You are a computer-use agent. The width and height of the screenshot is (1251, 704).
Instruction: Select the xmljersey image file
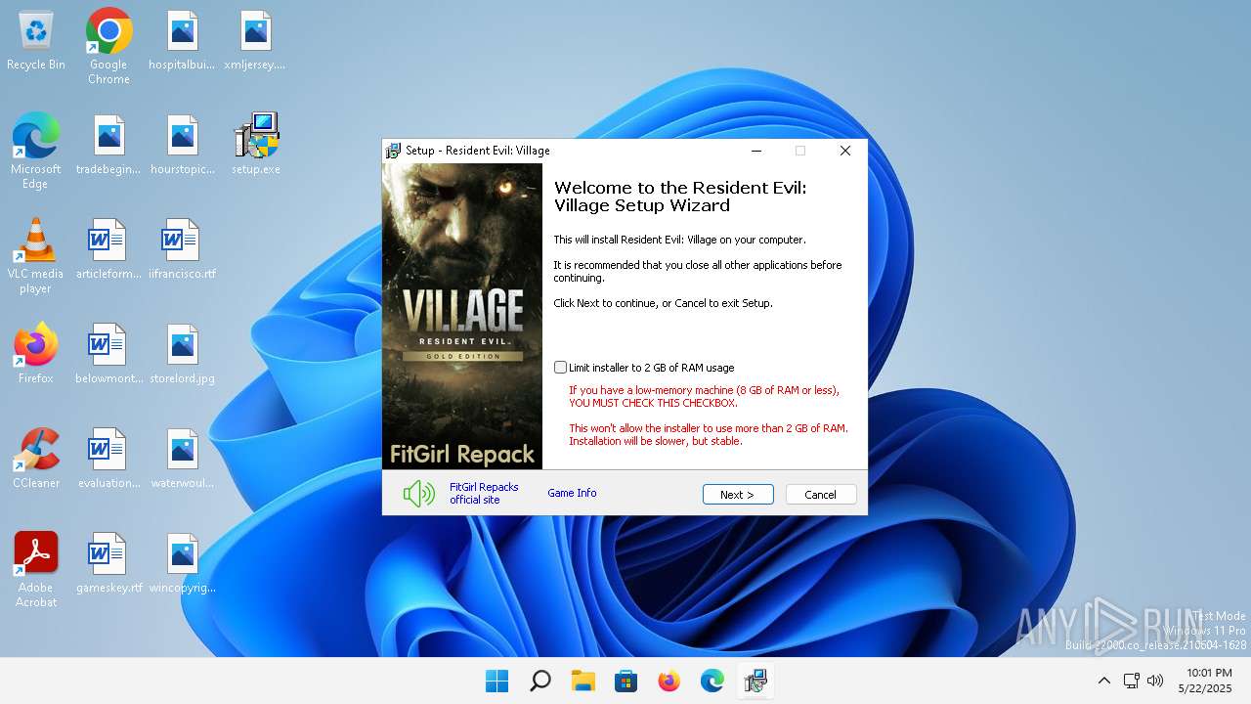[255, 41]
